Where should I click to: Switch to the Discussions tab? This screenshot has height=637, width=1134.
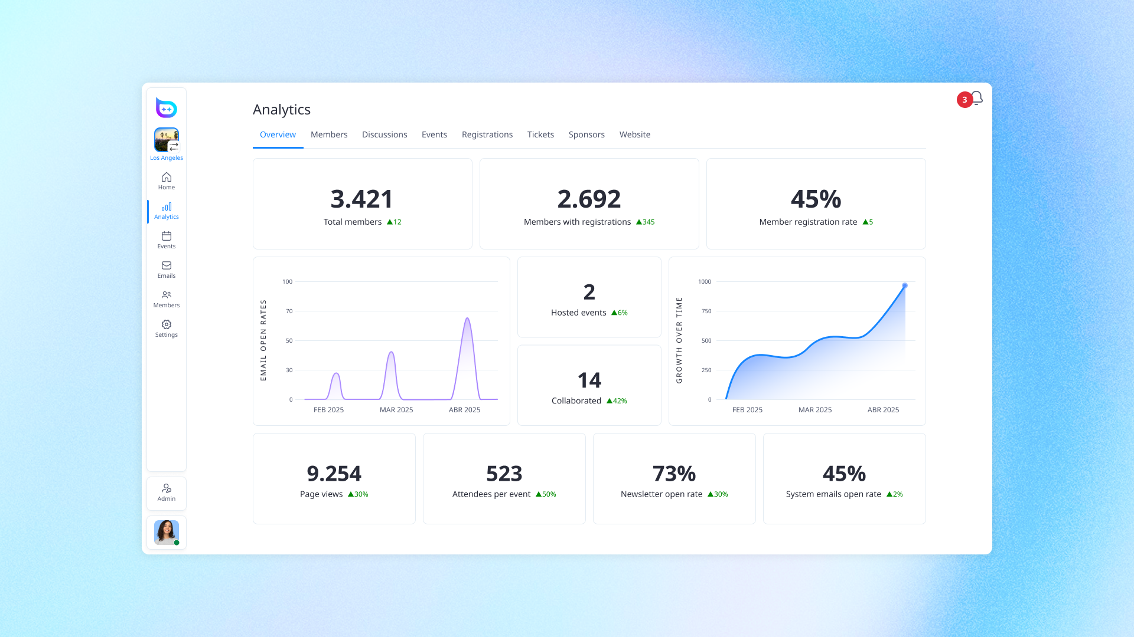[x=384, y=134]
